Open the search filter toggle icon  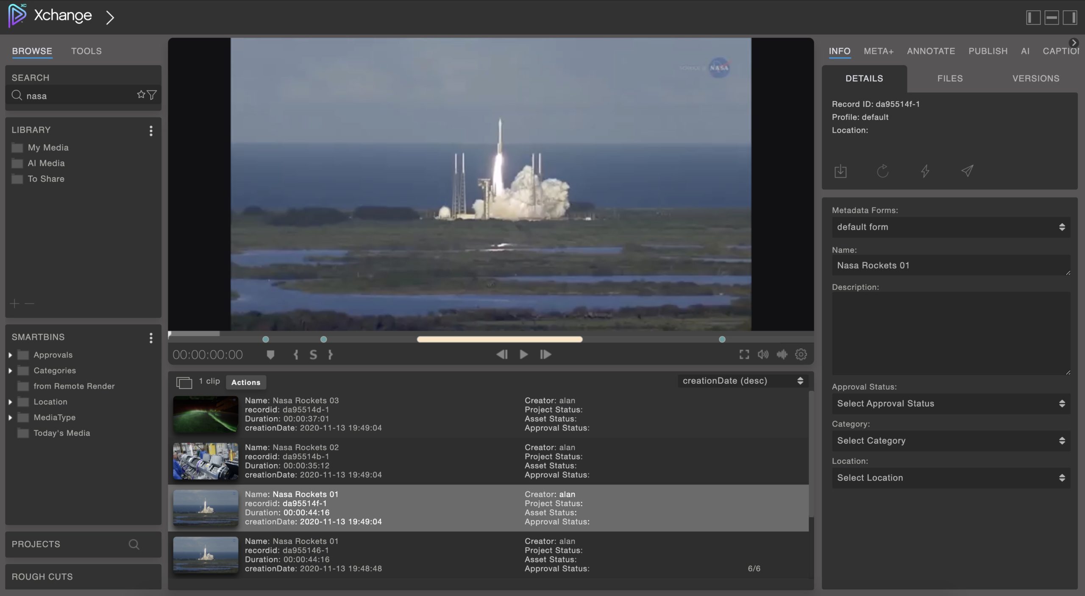pos(153,95)
